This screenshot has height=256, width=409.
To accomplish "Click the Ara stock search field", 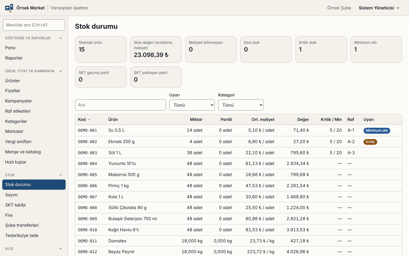I will click(x=120, y=105).
